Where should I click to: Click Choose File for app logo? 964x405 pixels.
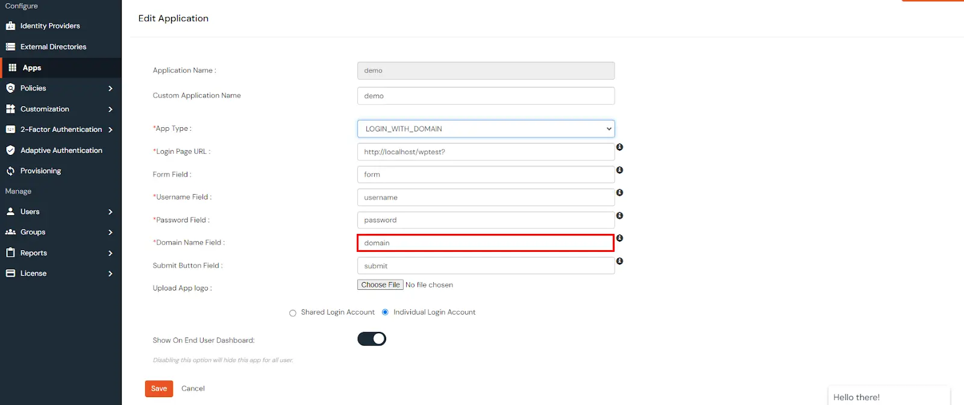coord(380,284)
